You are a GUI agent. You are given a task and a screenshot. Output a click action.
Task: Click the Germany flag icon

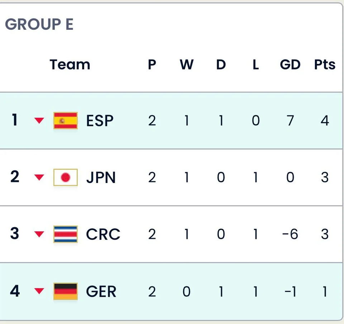pyautogui.click(x=65, y=291)
